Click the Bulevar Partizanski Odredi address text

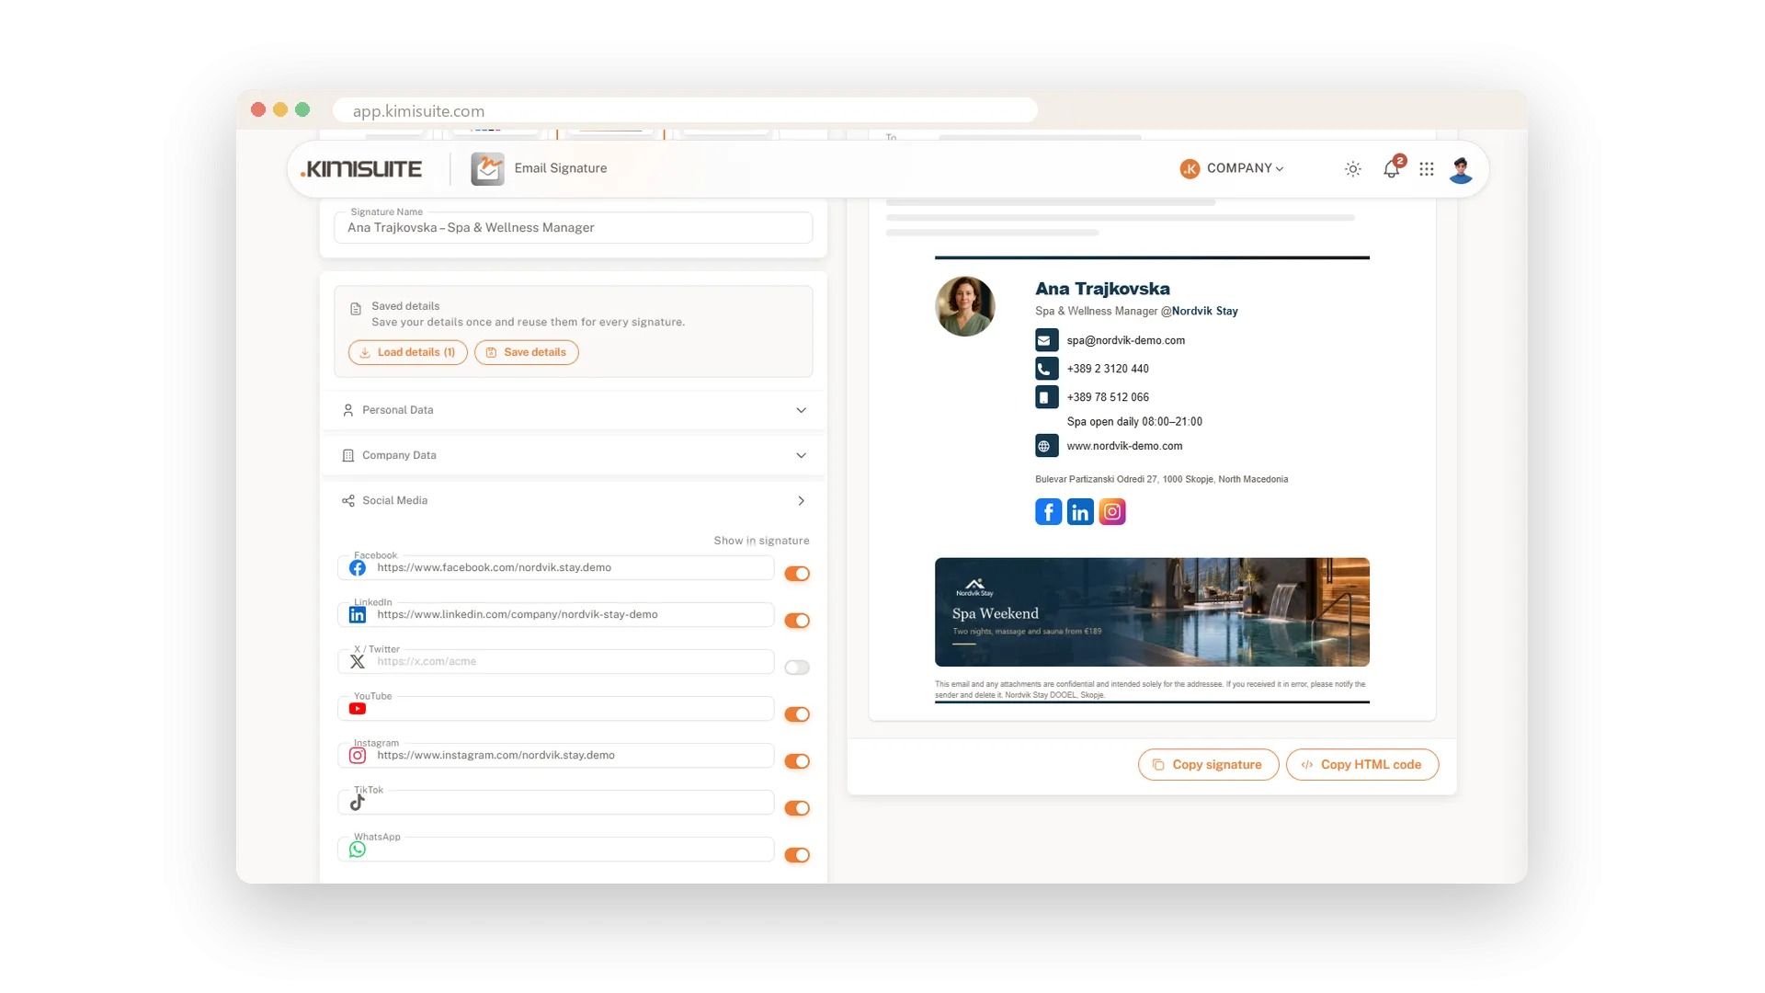tap(1161, 479)
